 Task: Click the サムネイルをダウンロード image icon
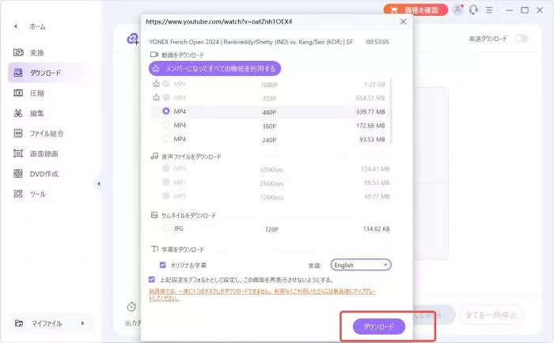tap(154, 215)
